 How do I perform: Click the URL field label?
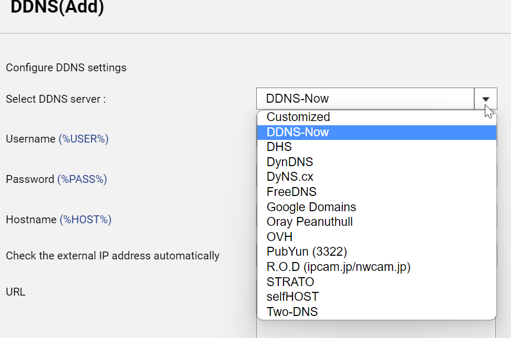pos(16,292)
